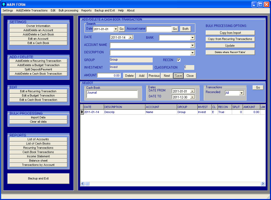
Task: Expand the search Date dropdown
Action: click(x=116, y=29)
